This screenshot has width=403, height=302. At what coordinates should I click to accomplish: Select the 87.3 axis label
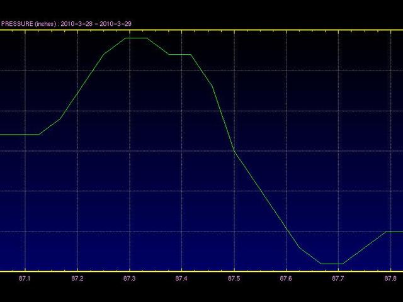coord(130,278)
